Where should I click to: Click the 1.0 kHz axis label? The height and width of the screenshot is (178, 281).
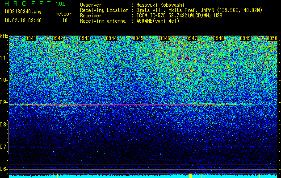point(3,80)
